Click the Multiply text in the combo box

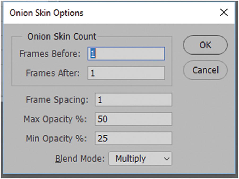coord(131,159)
